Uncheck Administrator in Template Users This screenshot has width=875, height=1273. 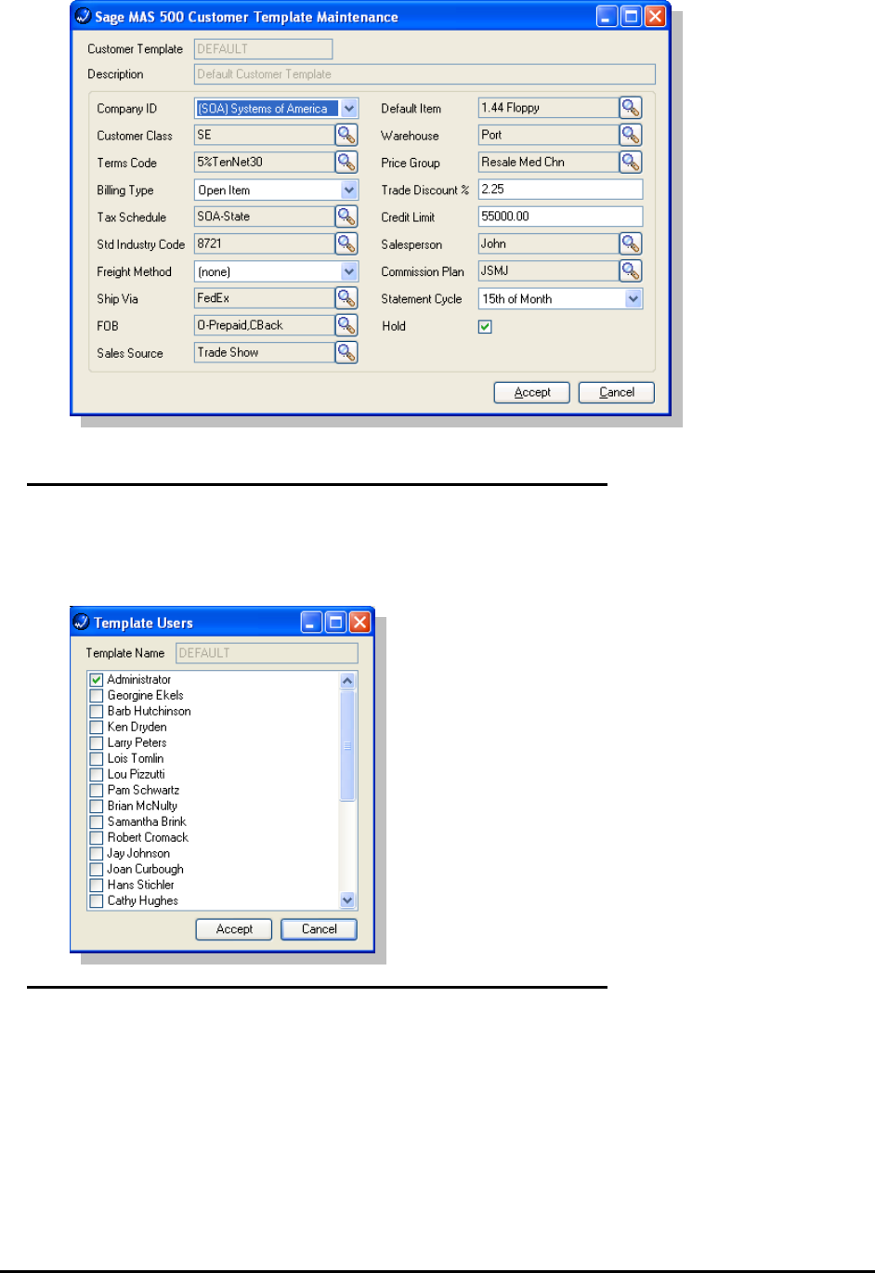97,680
